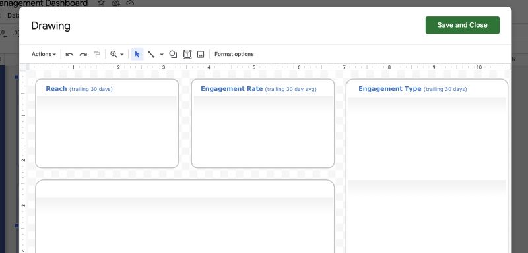Select the Engagement Rate title text
The width and height of the screenshot is (528, 253).
click(x=232, y=89)
